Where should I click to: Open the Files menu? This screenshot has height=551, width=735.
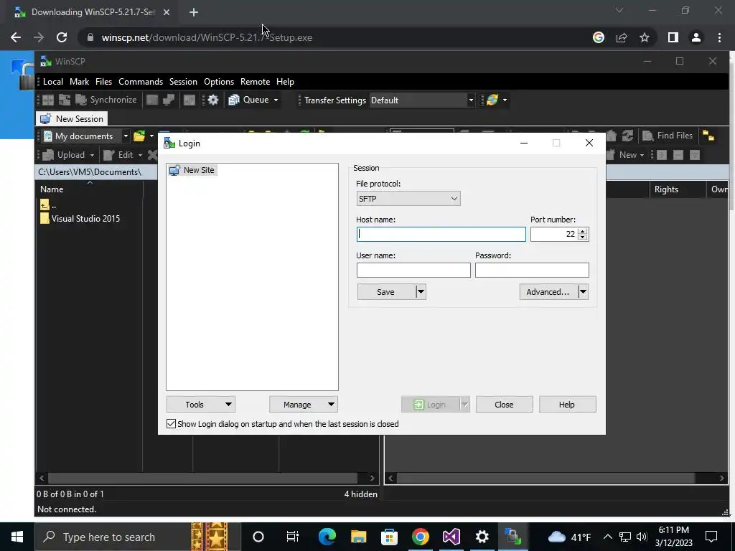(x=103, y=82)
